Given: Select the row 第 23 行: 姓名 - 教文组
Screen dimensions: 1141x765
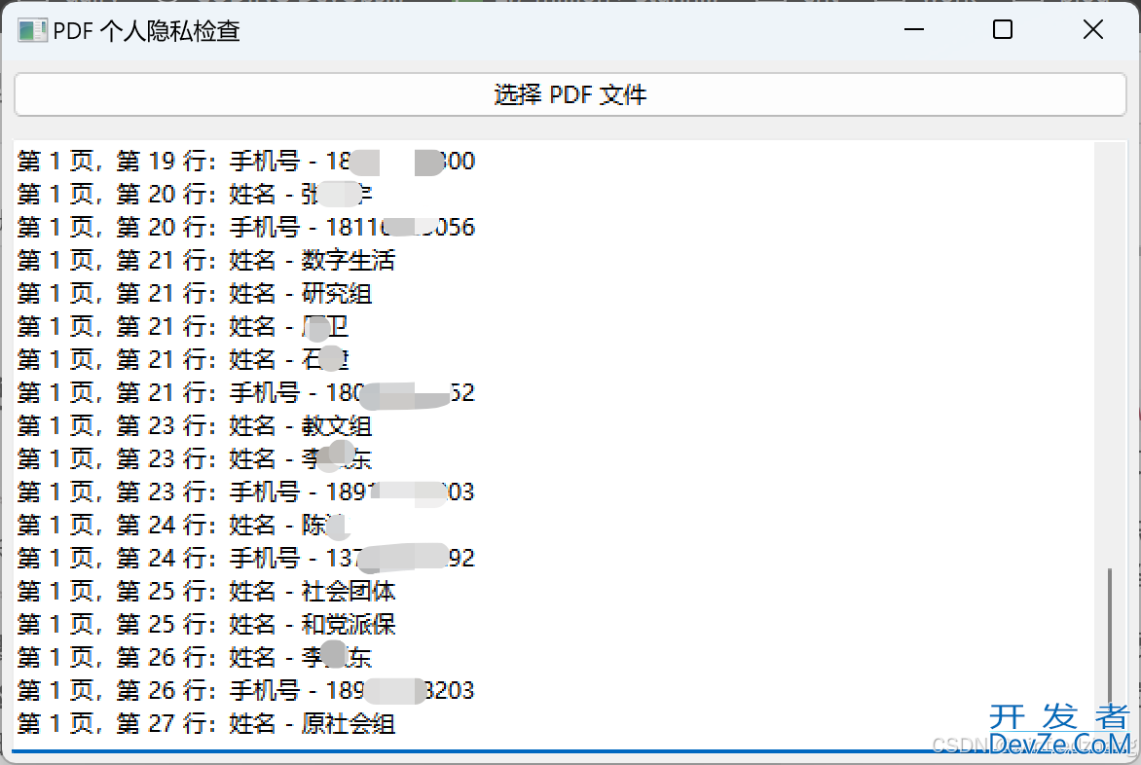Looking at the screenshot, I should [195, 426].
